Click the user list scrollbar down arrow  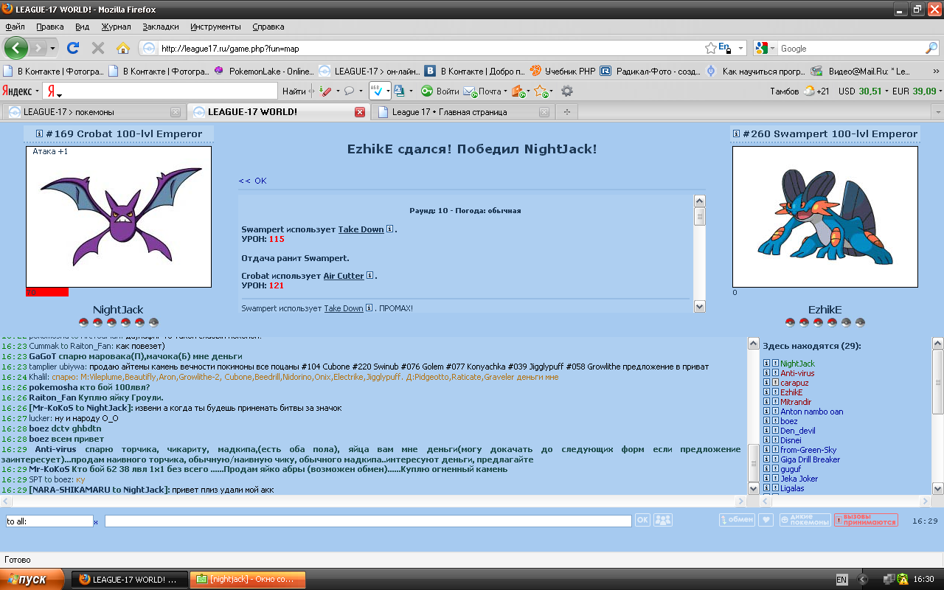point(938,487)
